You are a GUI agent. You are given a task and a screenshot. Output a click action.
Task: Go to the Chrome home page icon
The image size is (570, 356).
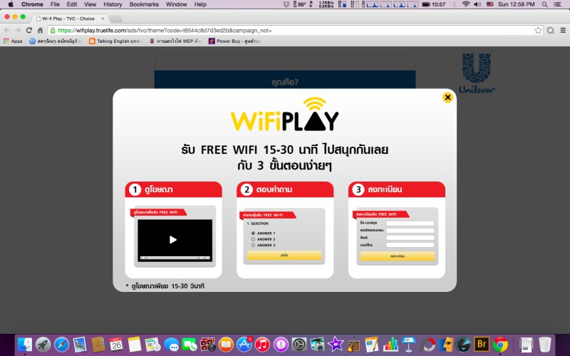pos(41,30)
